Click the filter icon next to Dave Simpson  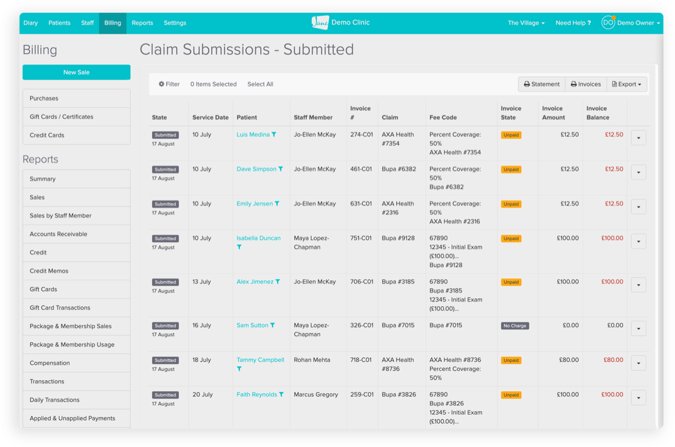pos(280,169)
